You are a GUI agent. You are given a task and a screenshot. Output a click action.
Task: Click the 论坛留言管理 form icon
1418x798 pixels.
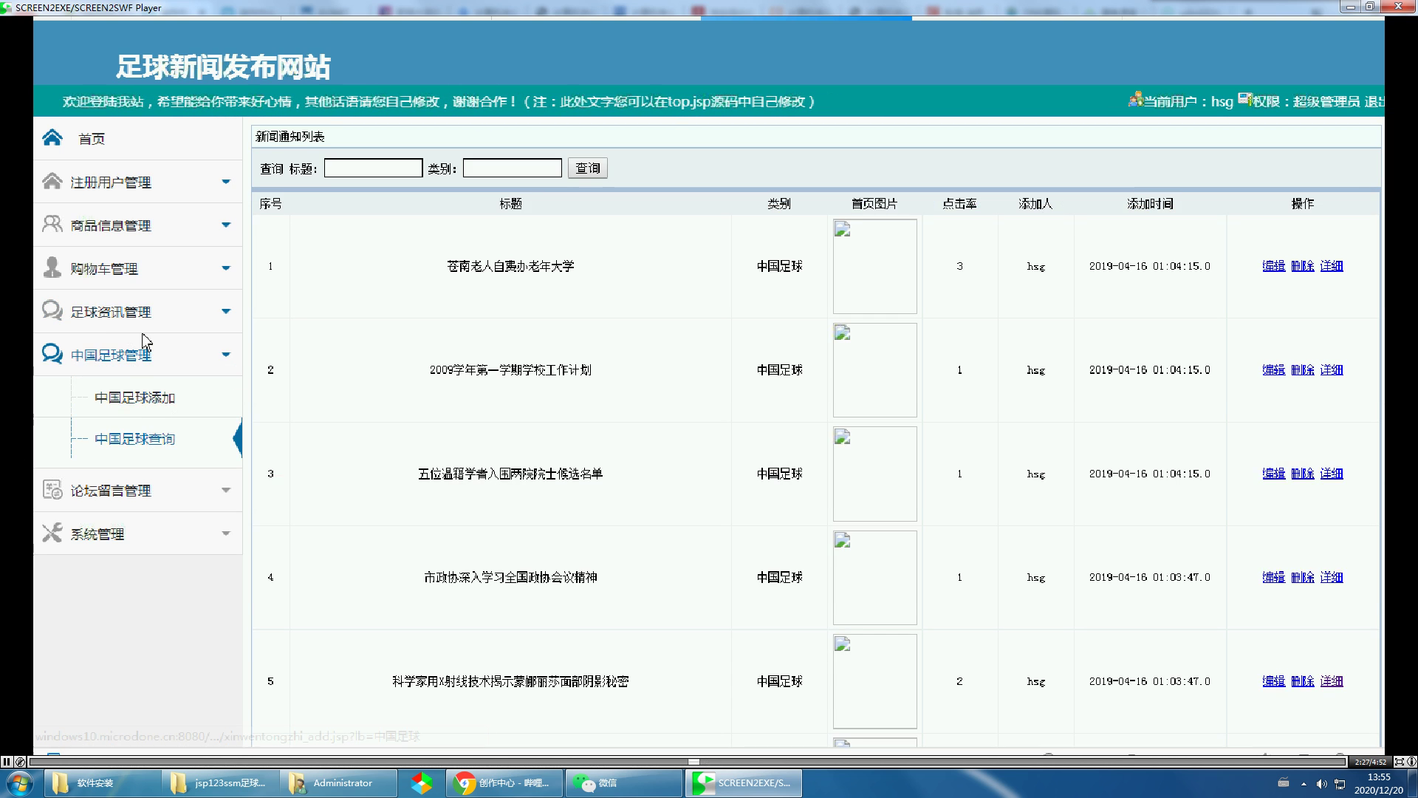click(52, 489)
